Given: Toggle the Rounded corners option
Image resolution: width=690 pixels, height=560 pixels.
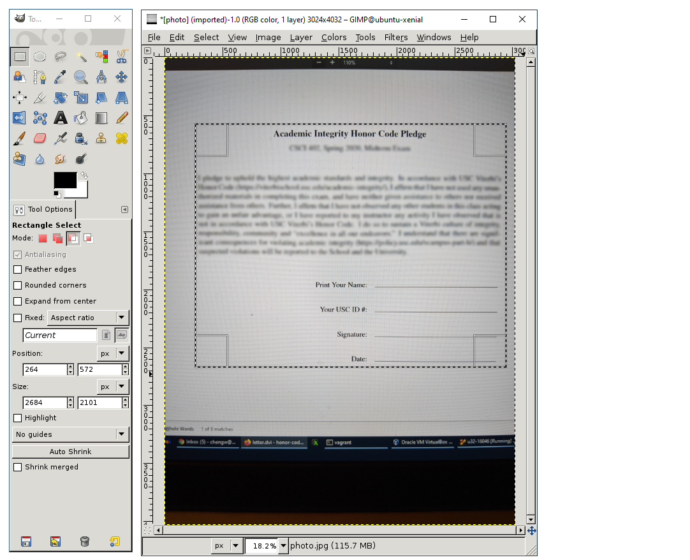Looking at the screenshot, I should click(x=18, y=285).
